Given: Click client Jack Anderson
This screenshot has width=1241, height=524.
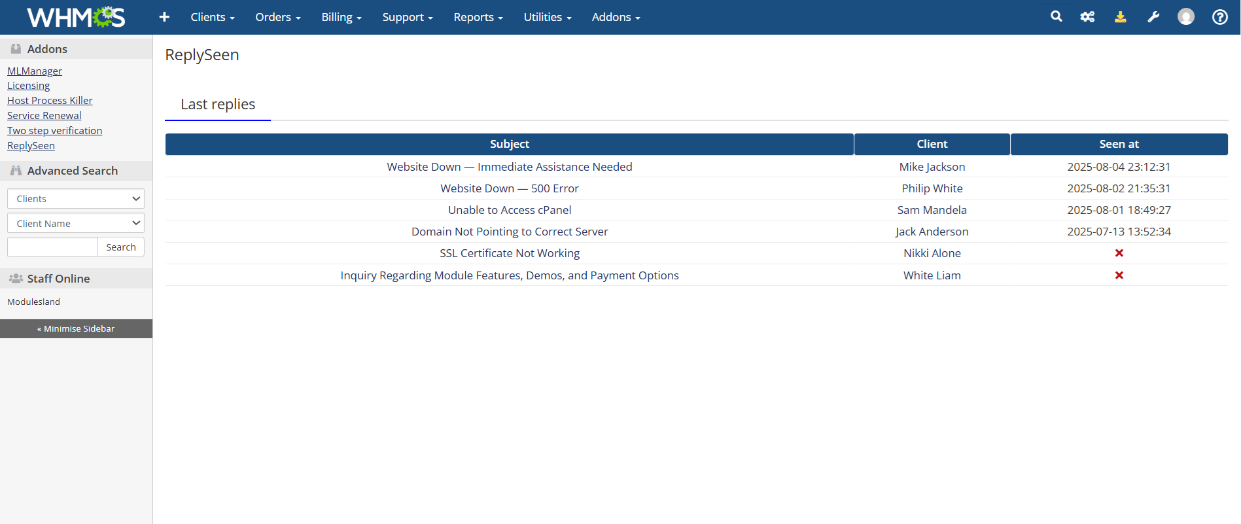Looking at the screenshot, I should click(x=932, y=232).
